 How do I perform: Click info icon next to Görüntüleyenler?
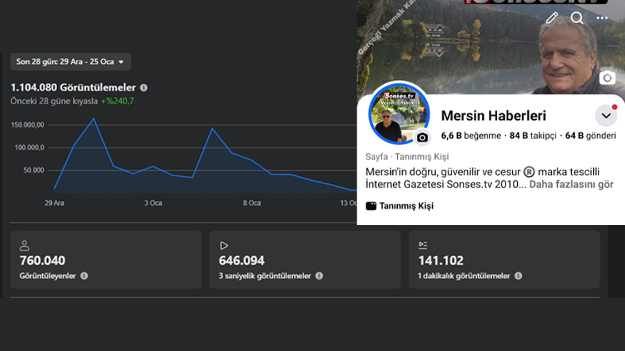pos(84,276)
